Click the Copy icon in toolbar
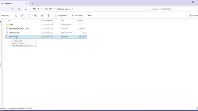Viewport: 198px width, 111px height. point(22,15)
